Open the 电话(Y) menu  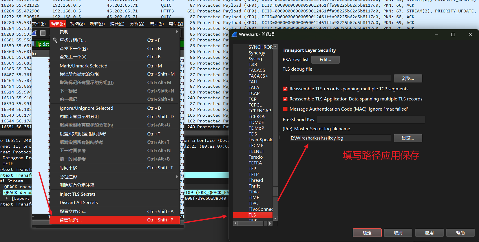coord(176,24)
